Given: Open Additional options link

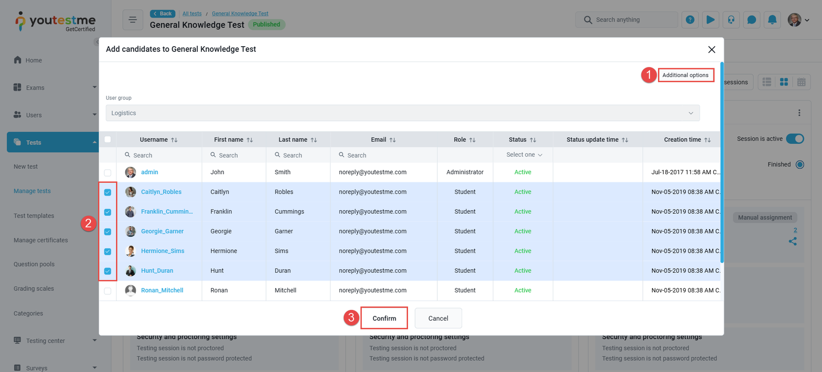Looking at the screenshot, I should click(685, 75).
